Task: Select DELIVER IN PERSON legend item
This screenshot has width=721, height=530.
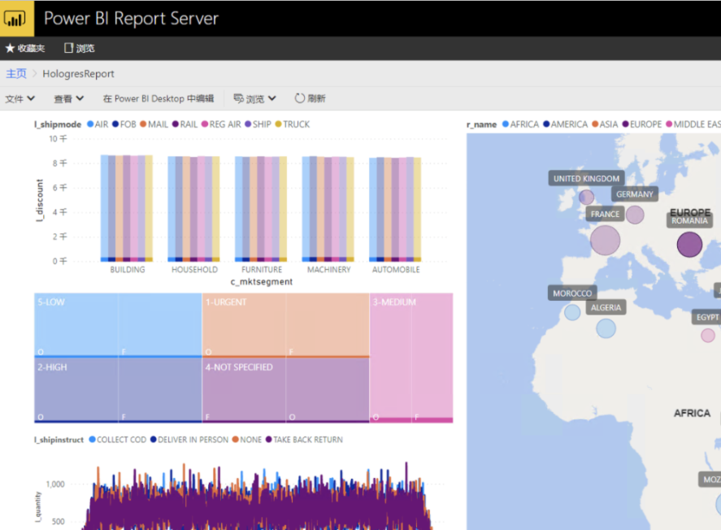Action: [x=189, y=440]
